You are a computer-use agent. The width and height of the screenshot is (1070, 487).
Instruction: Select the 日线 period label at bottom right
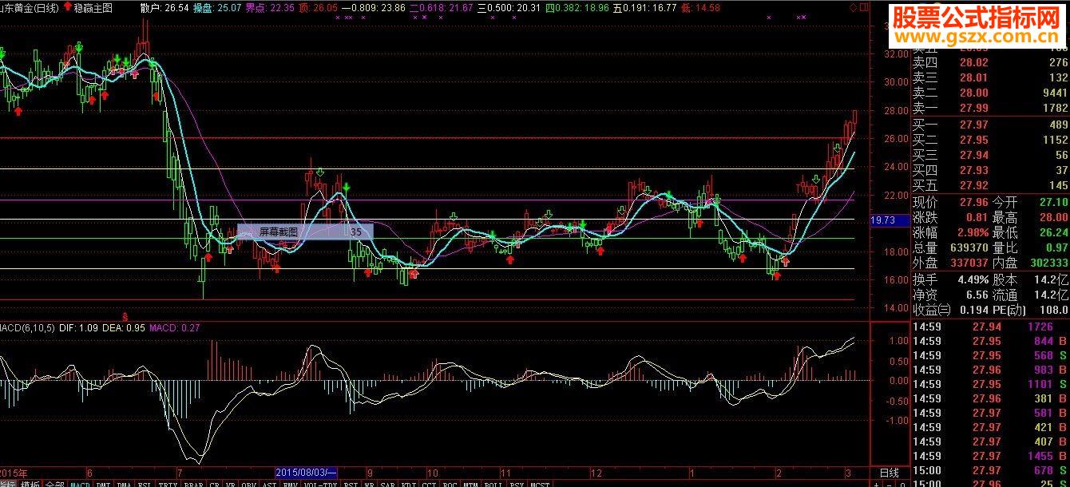click(889, 473)
